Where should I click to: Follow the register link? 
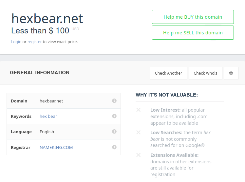pyautogui.click(x=34, y=42)
